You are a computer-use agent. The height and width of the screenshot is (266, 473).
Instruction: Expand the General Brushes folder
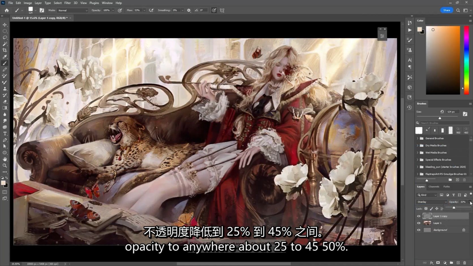(x=418, y=139)
